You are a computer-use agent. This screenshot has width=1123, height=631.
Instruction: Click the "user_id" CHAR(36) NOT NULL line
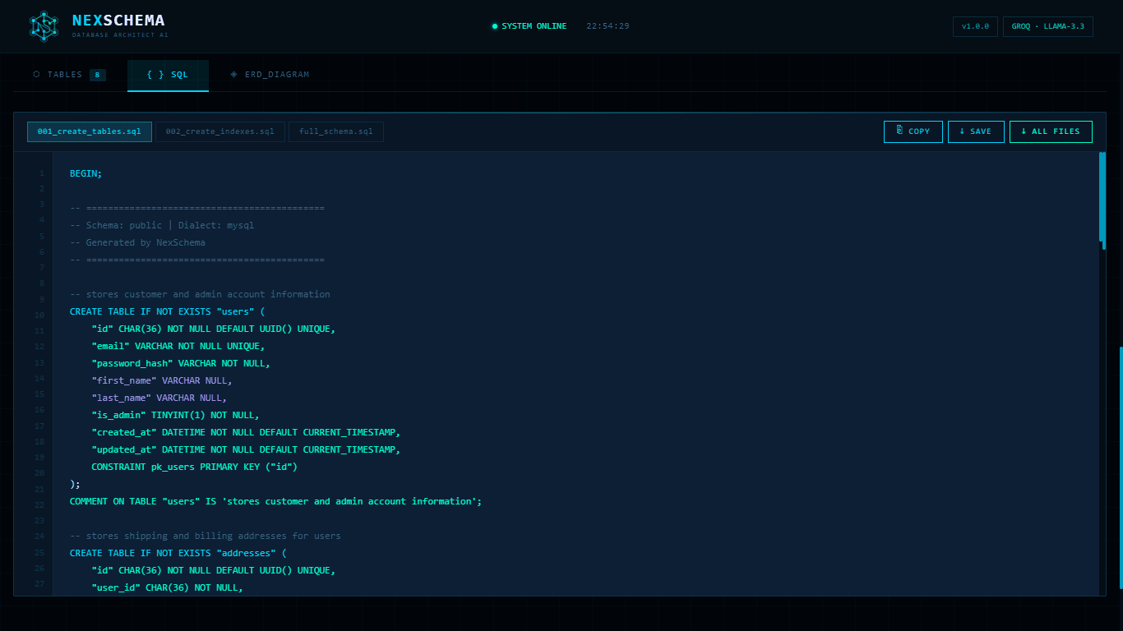(x=167, y=587)
